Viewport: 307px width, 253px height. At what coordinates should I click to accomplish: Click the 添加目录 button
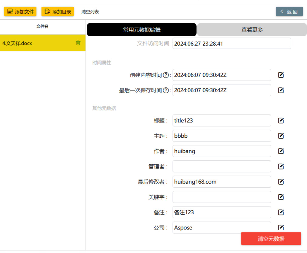(x=58, y=11)
